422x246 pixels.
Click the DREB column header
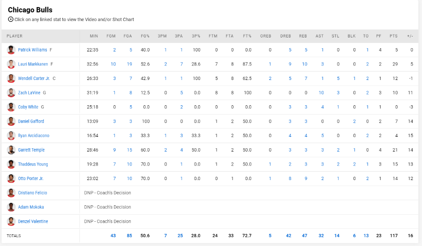point(286,36)
